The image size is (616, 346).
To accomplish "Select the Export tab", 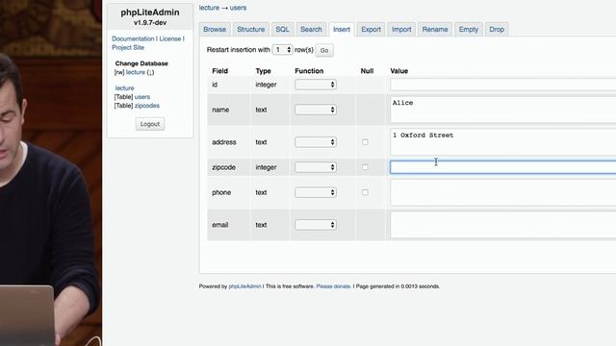I will click(371, 30).
